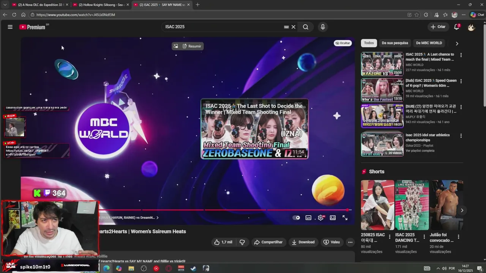The height and width of the screenshot is (273, 486).
Task: Click the browser address bar URL
Action: point(76,15)
